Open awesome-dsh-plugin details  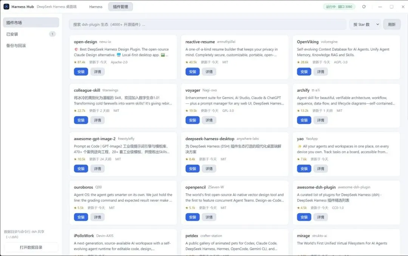tap(321, 217)
